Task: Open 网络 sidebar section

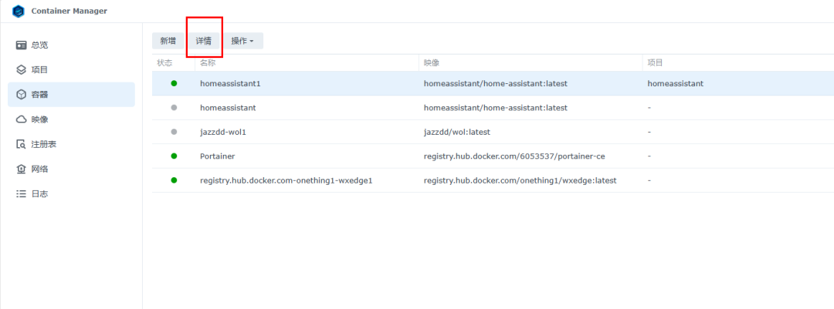Action: tap(71, 170)
